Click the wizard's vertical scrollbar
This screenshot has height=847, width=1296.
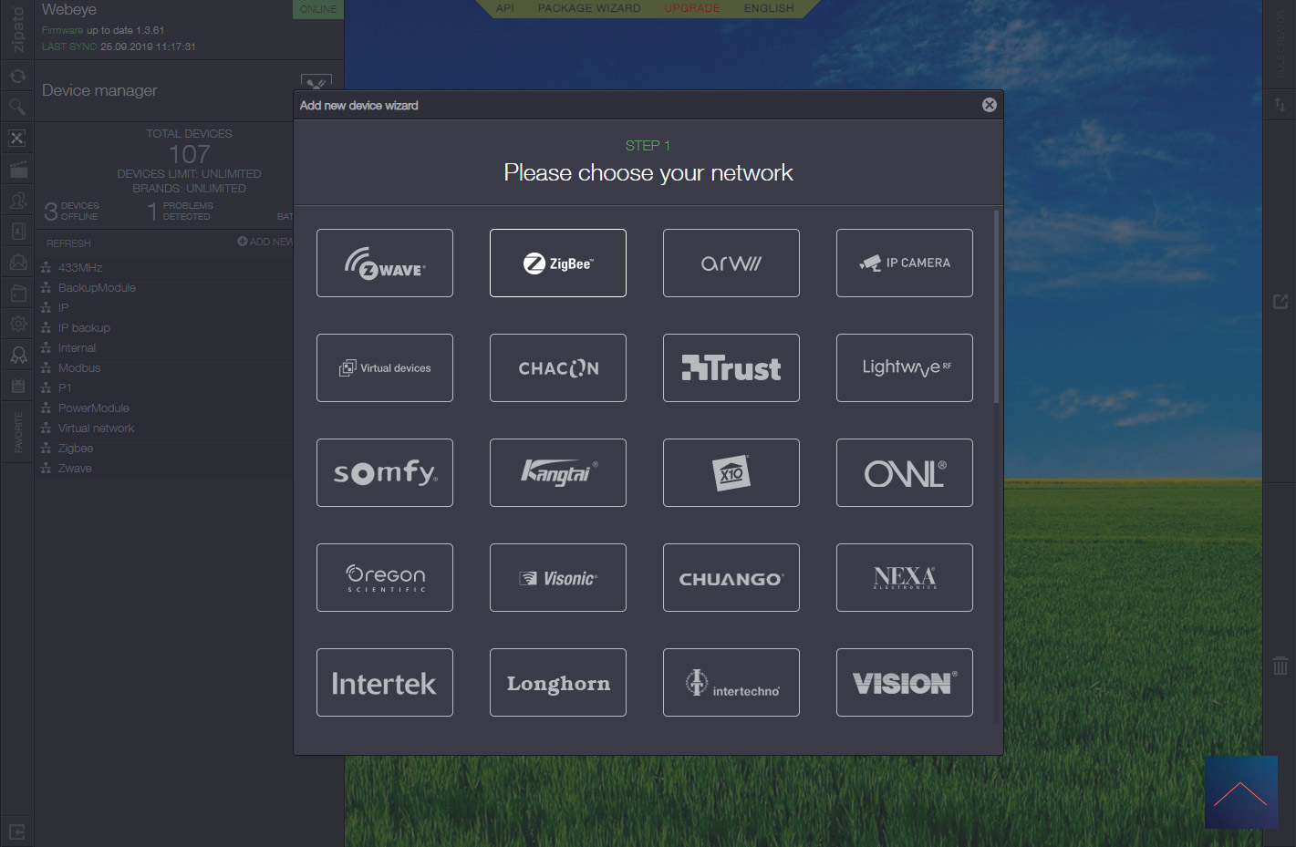tap(996, 306)
